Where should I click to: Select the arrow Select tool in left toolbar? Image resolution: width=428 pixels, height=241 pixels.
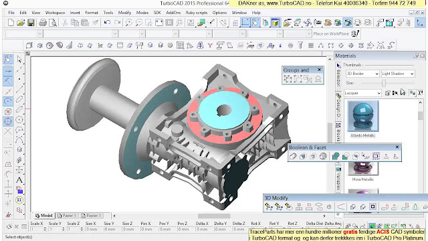pos(19,60)
